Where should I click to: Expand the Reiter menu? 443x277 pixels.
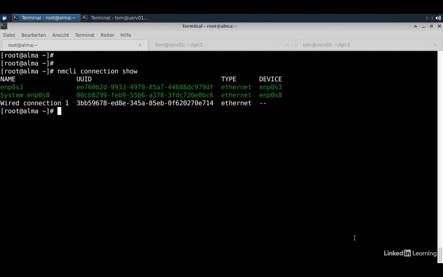107,35
